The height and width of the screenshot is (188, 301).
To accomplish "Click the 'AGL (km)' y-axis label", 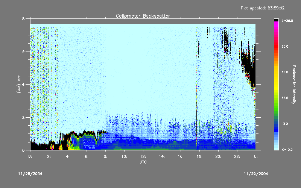I will (x=18, y=84).
